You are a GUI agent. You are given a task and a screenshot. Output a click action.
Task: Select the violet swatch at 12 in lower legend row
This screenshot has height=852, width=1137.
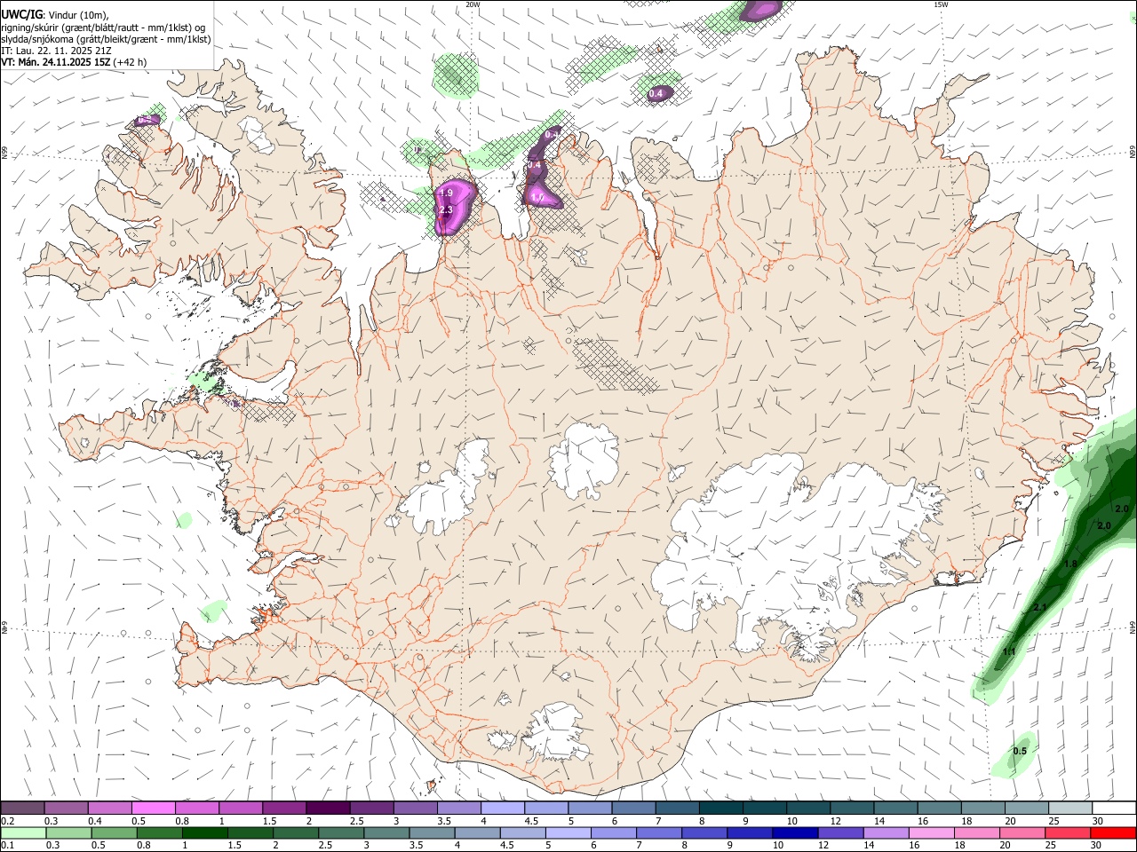click(x=839, y=833)
